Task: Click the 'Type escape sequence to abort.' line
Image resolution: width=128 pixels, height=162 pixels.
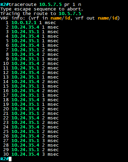Action: [x=42, y=9]
